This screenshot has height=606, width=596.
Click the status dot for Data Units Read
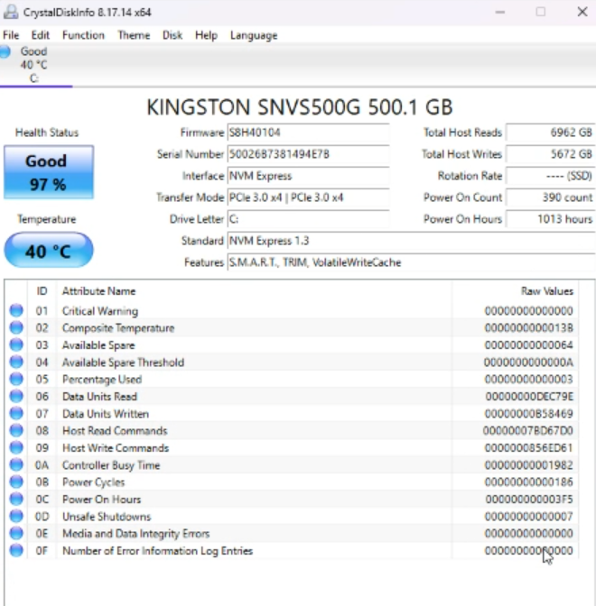click(16, 396)
